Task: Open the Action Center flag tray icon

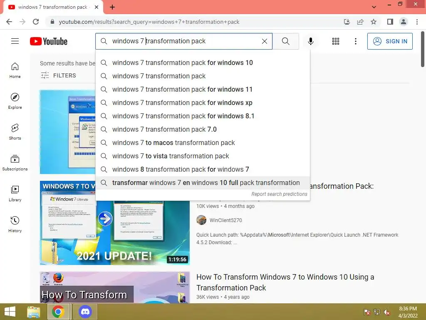Action: click(367, 312)
